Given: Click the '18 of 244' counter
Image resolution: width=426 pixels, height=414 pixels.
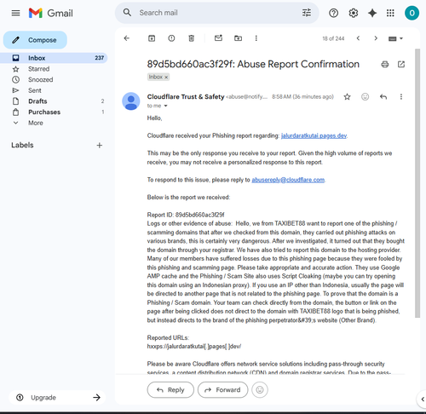Looking at the screenshot, I should pos(333,38).
